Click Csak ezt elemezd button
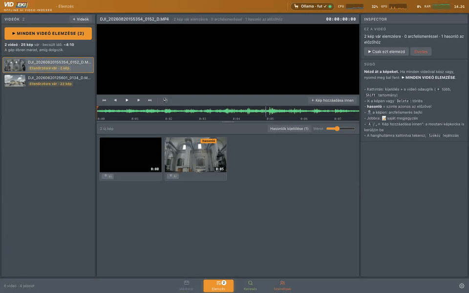The width and height of the screenshot is (469, 293). coord(386,52)
